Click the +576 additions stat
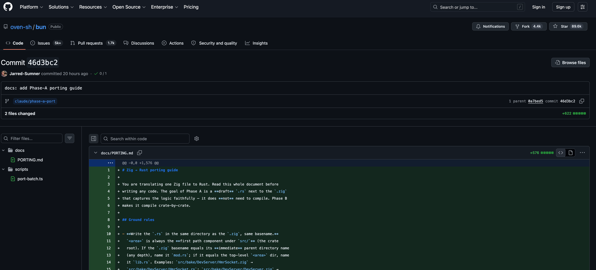The image size is (596, 270). click(535, 152)
